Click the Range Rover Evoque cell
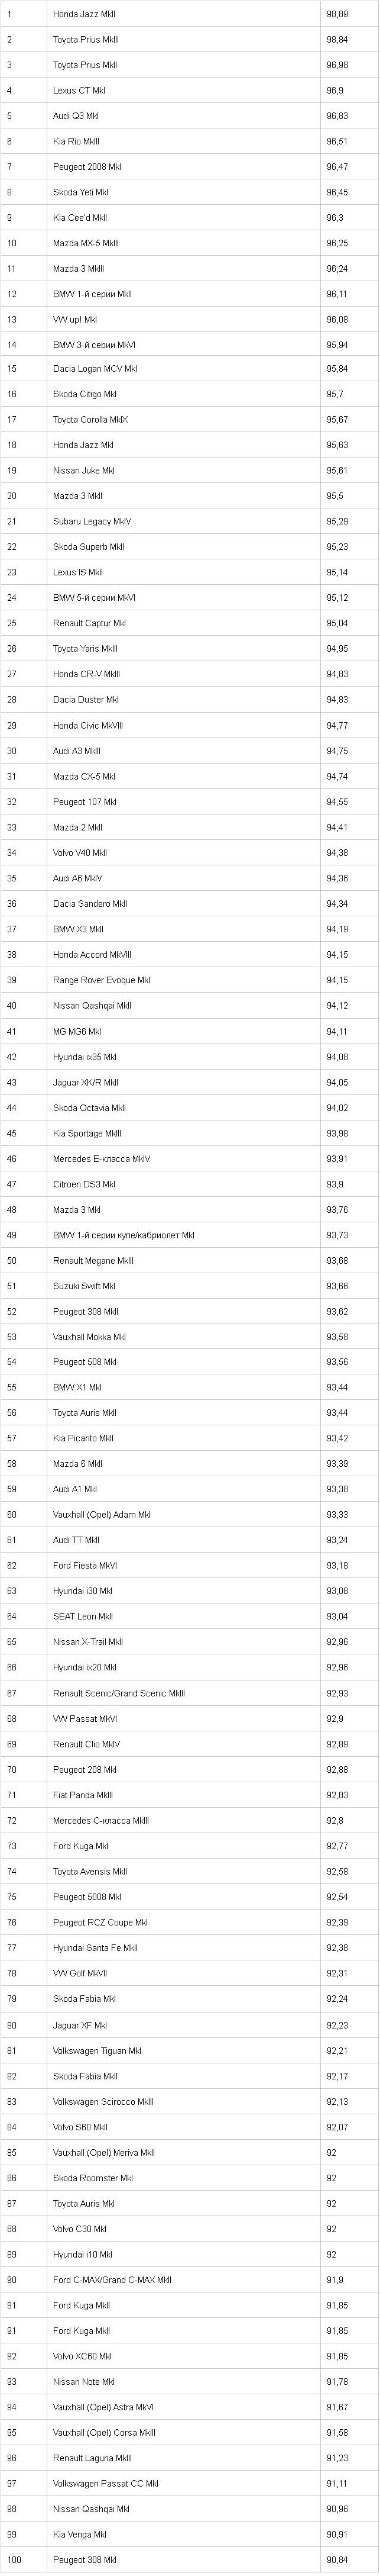The width and height of the screenshot is (380, 2576). coord(102,980)
